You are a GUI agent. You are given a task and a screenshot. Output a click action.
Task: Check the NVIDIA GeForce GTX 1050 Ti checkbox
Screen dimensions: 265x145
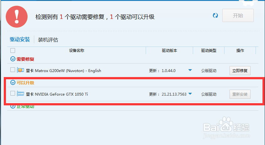point(13,93)
